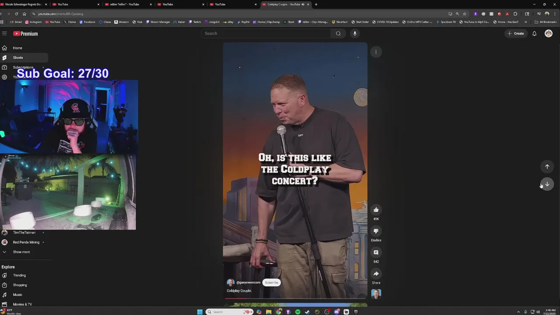The image size is (560, 315).
Task: Open the Stream Manager bookmark
Action: point(158,22)
